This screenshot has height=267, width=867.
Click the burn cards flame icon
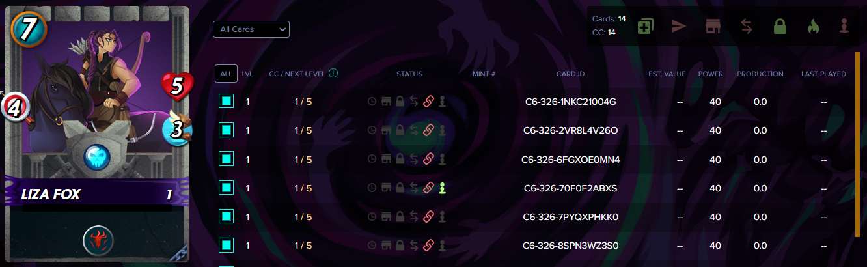tap(812, 26)
